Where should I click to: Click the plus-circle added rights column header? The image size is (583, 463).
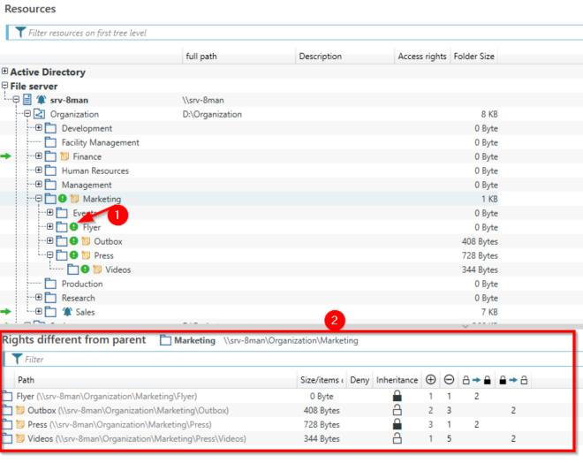(430, 380)
